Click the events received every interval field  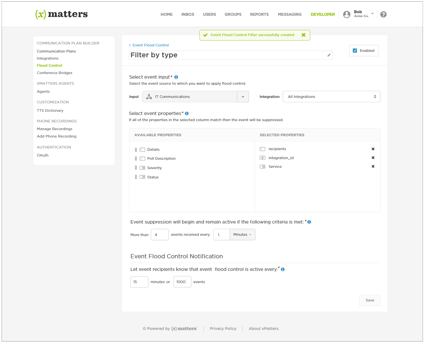point(222,234)
